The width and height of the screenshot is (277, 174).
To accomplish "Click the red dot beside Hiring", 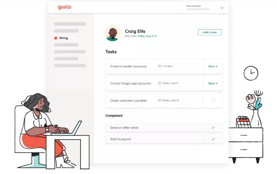I will coord(56,38).
